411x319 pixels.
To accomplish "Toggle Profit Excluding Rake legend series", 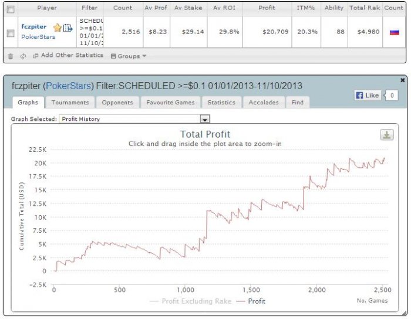I will tap(191, 301).
